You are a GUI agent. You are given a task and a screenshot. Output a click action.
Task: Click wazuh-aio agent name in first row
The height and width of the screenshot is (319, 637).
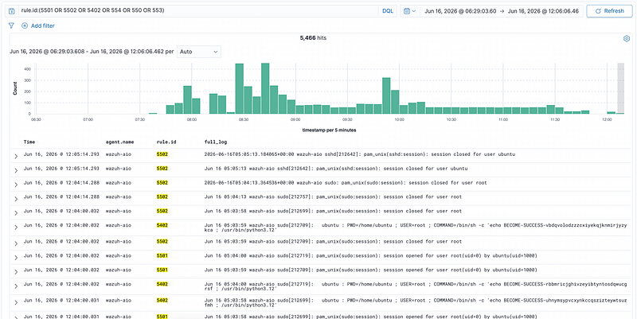pyautogui.click(x=118, y=154)
